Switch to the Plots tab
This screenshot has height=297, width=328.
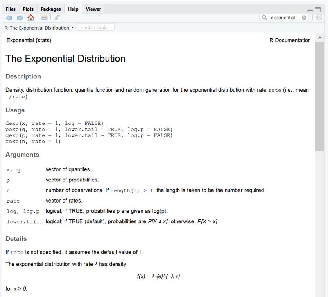point(28,9)
